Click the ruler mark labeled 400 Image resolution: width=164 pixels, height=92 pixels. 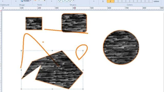(74, 8)
